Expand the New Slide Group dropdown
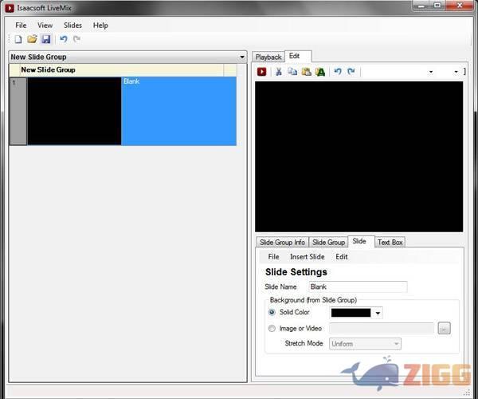 coord(242,57)
